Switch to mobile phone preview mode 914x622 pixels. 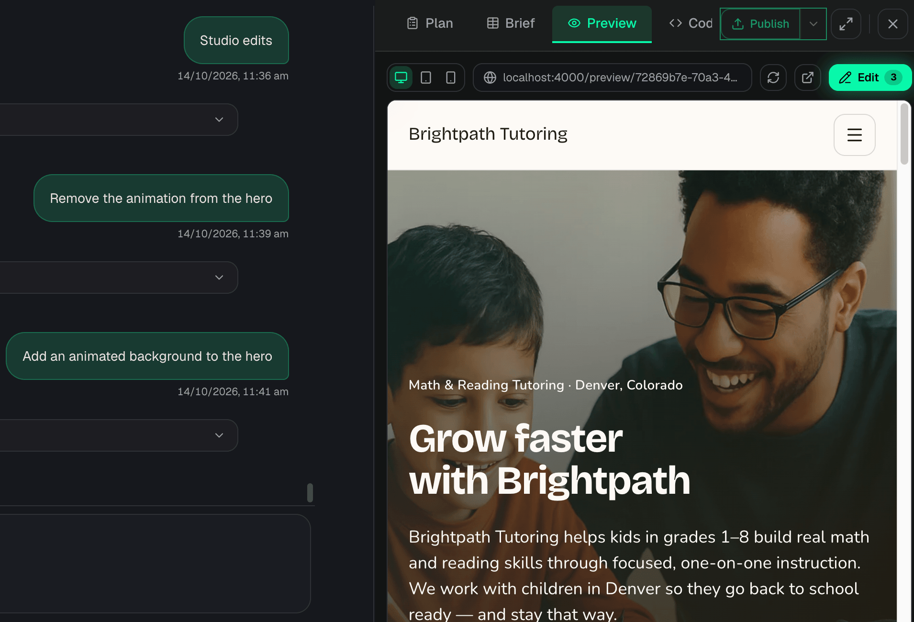coord(451,78)
